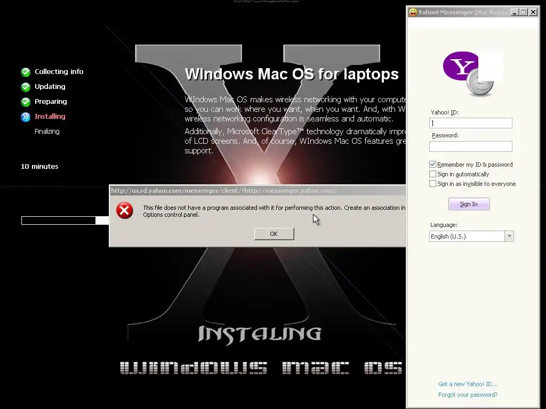Open Get a new Yahoo! ID link
Image resolution: width=546 pixels, height=409 pixels.
tap(468, 384)
